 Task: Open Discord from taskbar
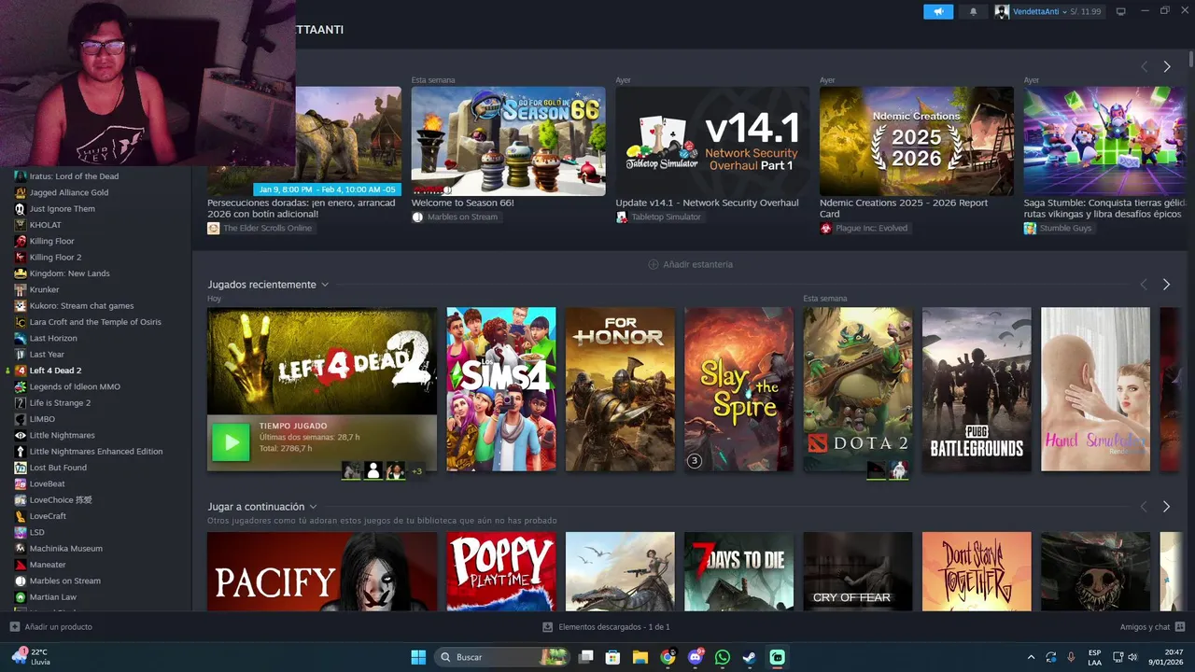point(695,657)
